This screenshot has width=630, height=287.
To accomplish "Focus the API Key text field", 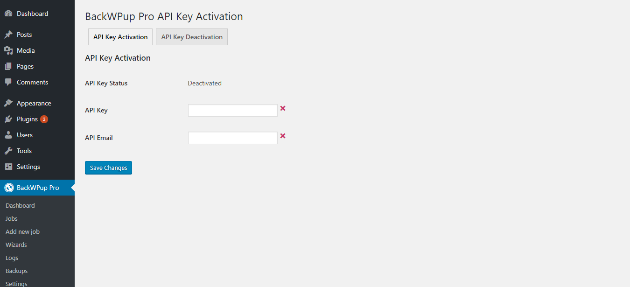I will tap(233, 111).
